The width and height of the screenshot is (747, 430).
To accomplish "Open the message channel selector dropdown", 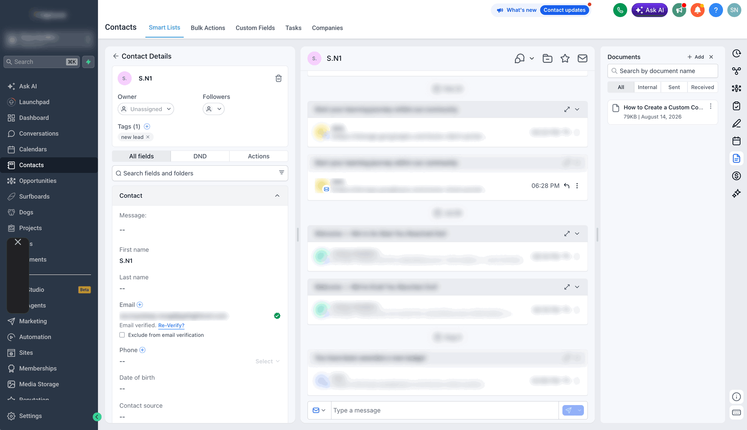I will click(319, 410).
